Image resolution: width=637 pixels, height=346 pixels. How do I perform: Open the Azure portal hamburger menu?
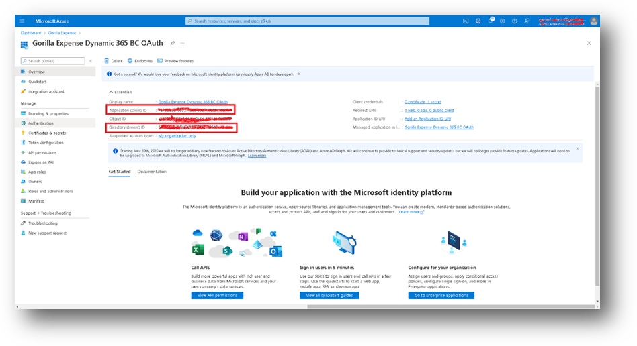pyautogui.click(x=22, y=21)
